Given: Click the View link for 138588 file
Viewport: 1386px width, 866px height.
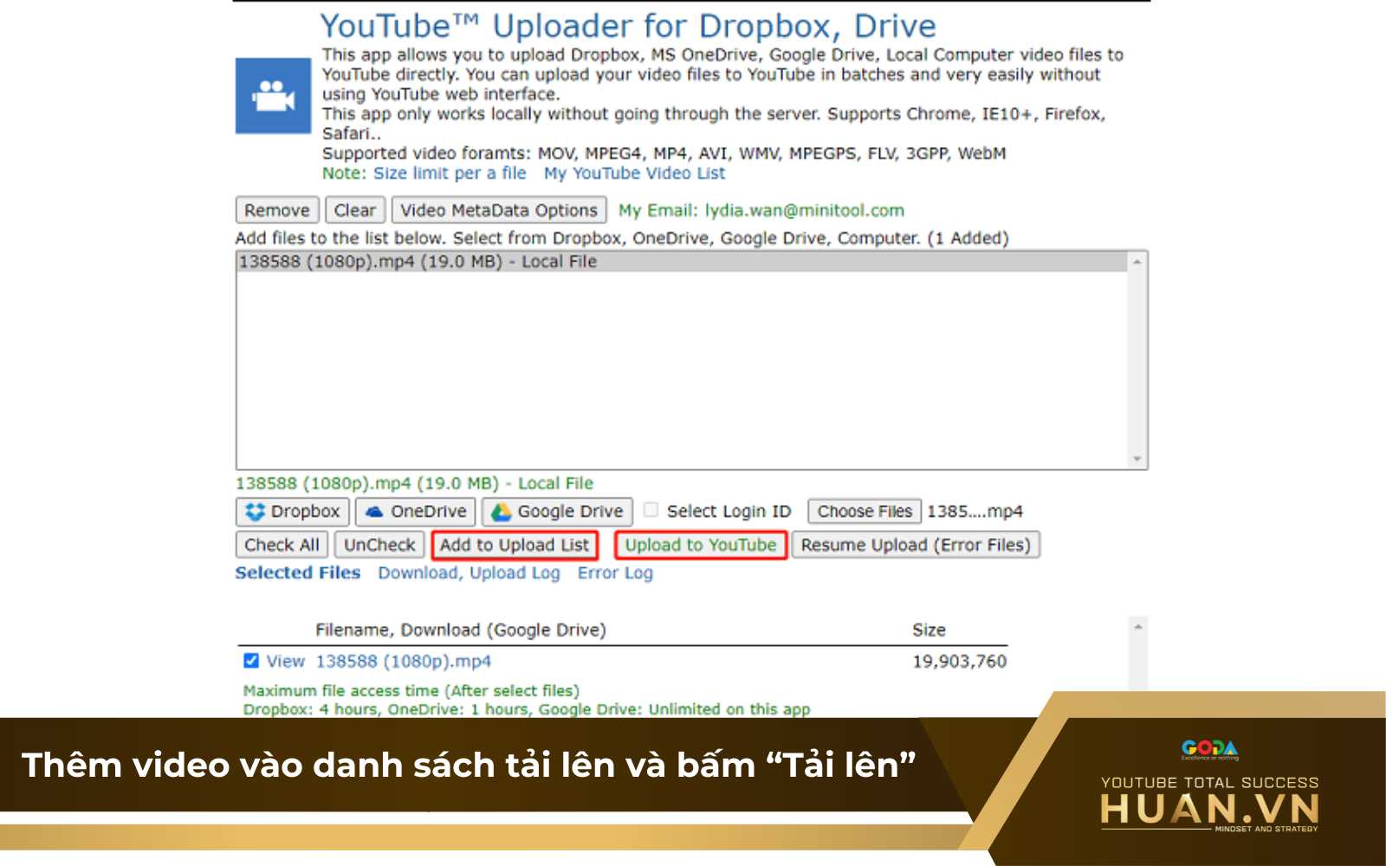Looking at the screenshot, I should tap(285, 661).
